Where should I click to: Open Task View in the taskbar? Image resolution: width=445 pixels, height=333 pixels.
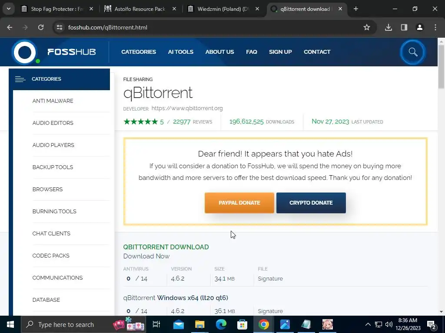pyautogui.click(x=156, y=324)
